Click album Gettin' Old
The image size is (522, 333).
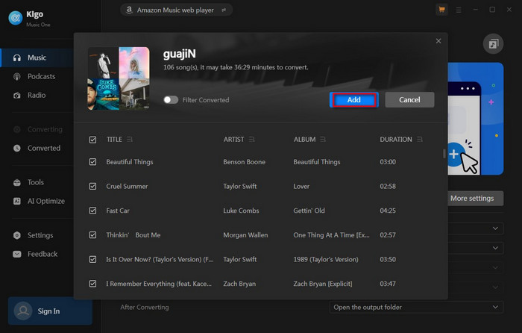[309, 211]
